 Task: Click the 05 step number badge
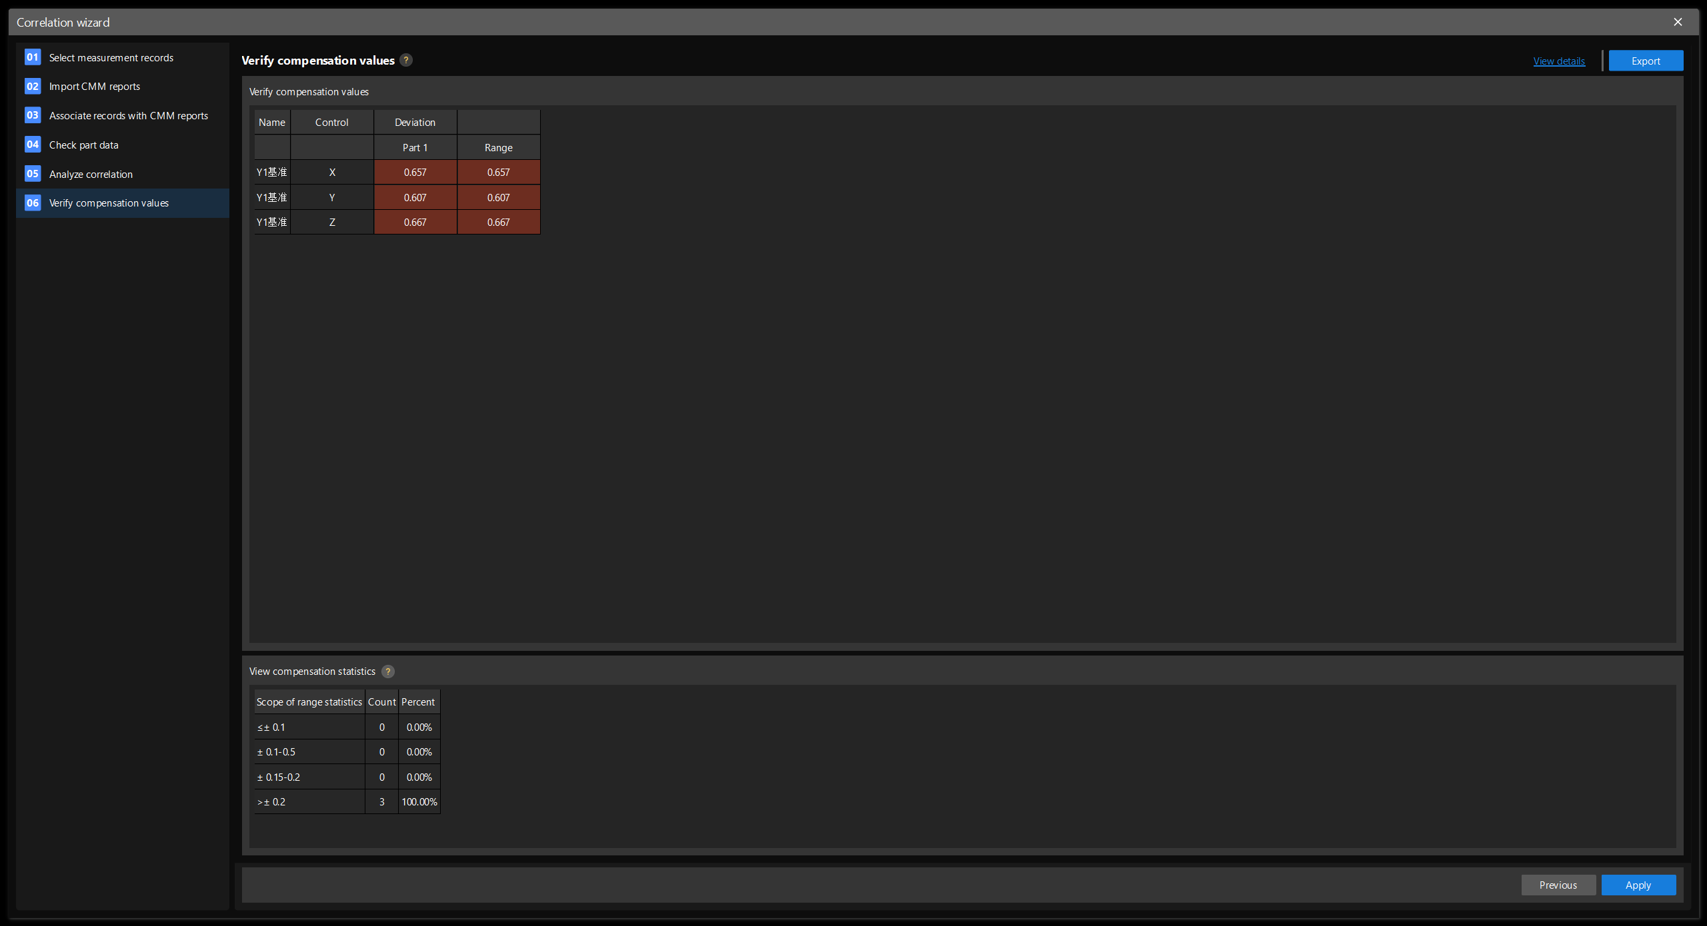(x=33, y=174)
